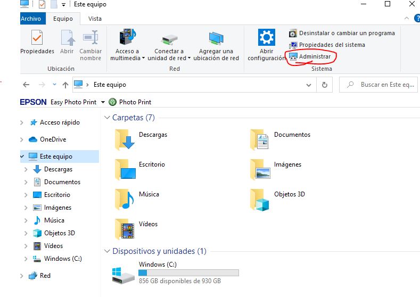Click the address bar Este equipo path
This screenshot has width=420, height=297.
110,85
